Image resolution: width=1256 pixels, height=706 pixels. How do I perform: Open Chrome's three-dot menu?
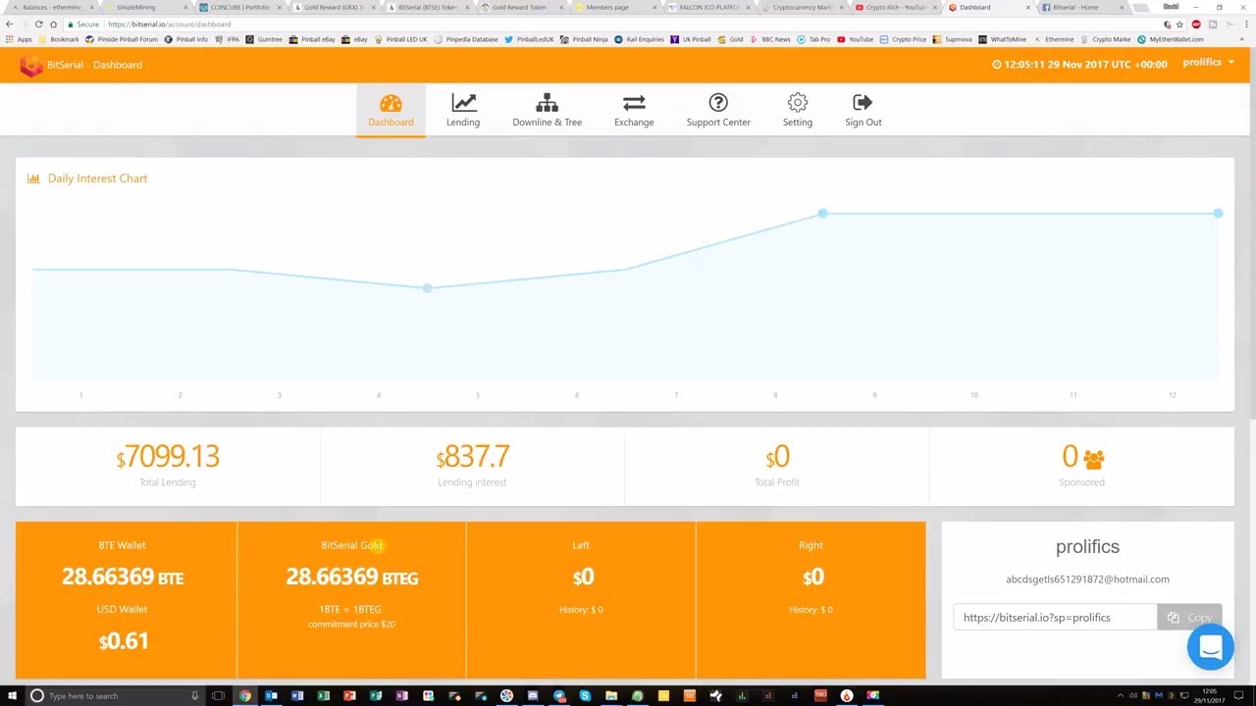tap(1244, 24)
